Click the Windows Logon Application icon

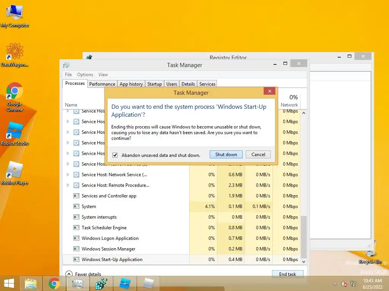tap(76, 238)
